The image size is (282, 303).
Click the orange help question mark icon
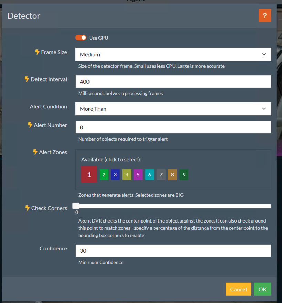pos(265,16)
